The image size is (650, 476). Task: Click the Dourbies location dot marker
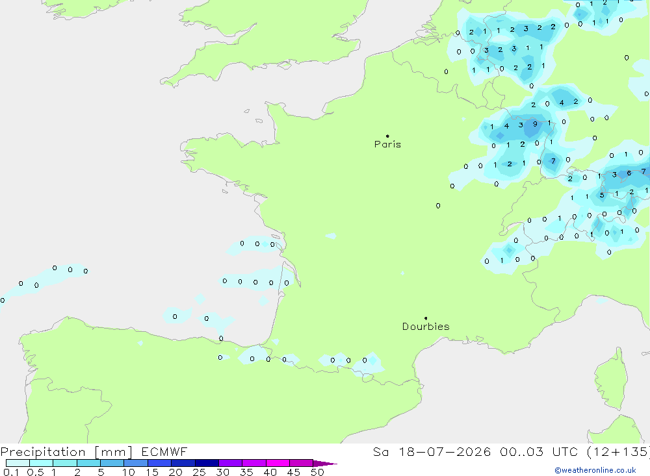426,318
